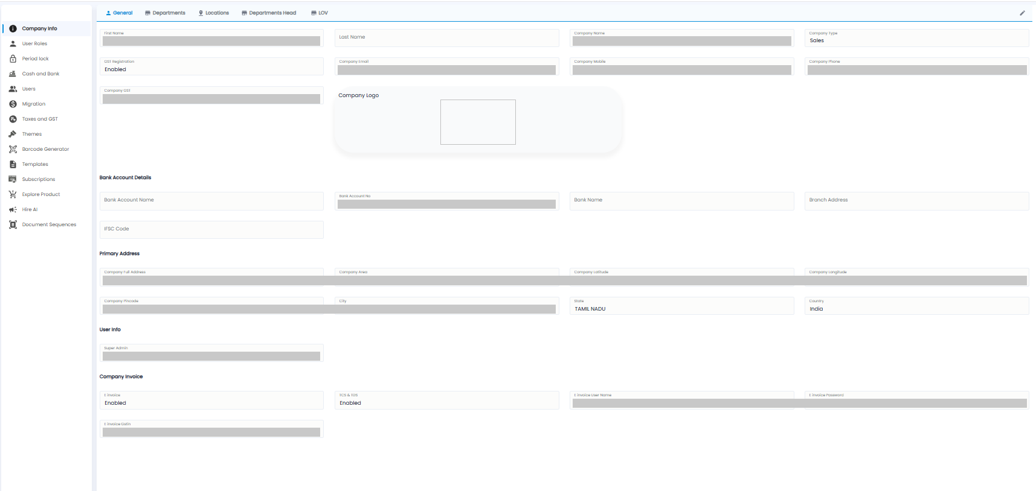Expand the State field showing TAMIL NADU
The height and width of the screenshot is (491, 1036).
tap(681, 306)
